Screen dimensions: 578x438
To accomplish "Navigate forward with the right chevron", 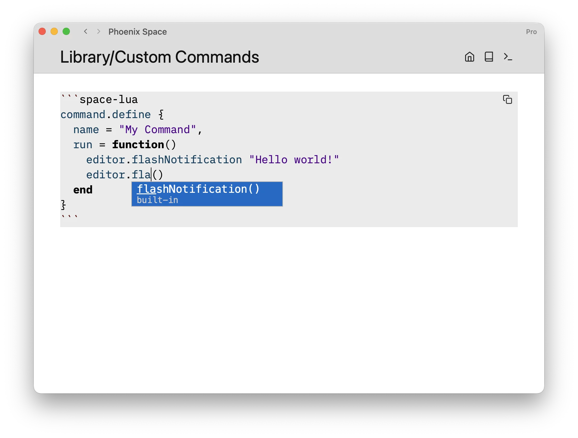I will [98, 32].
